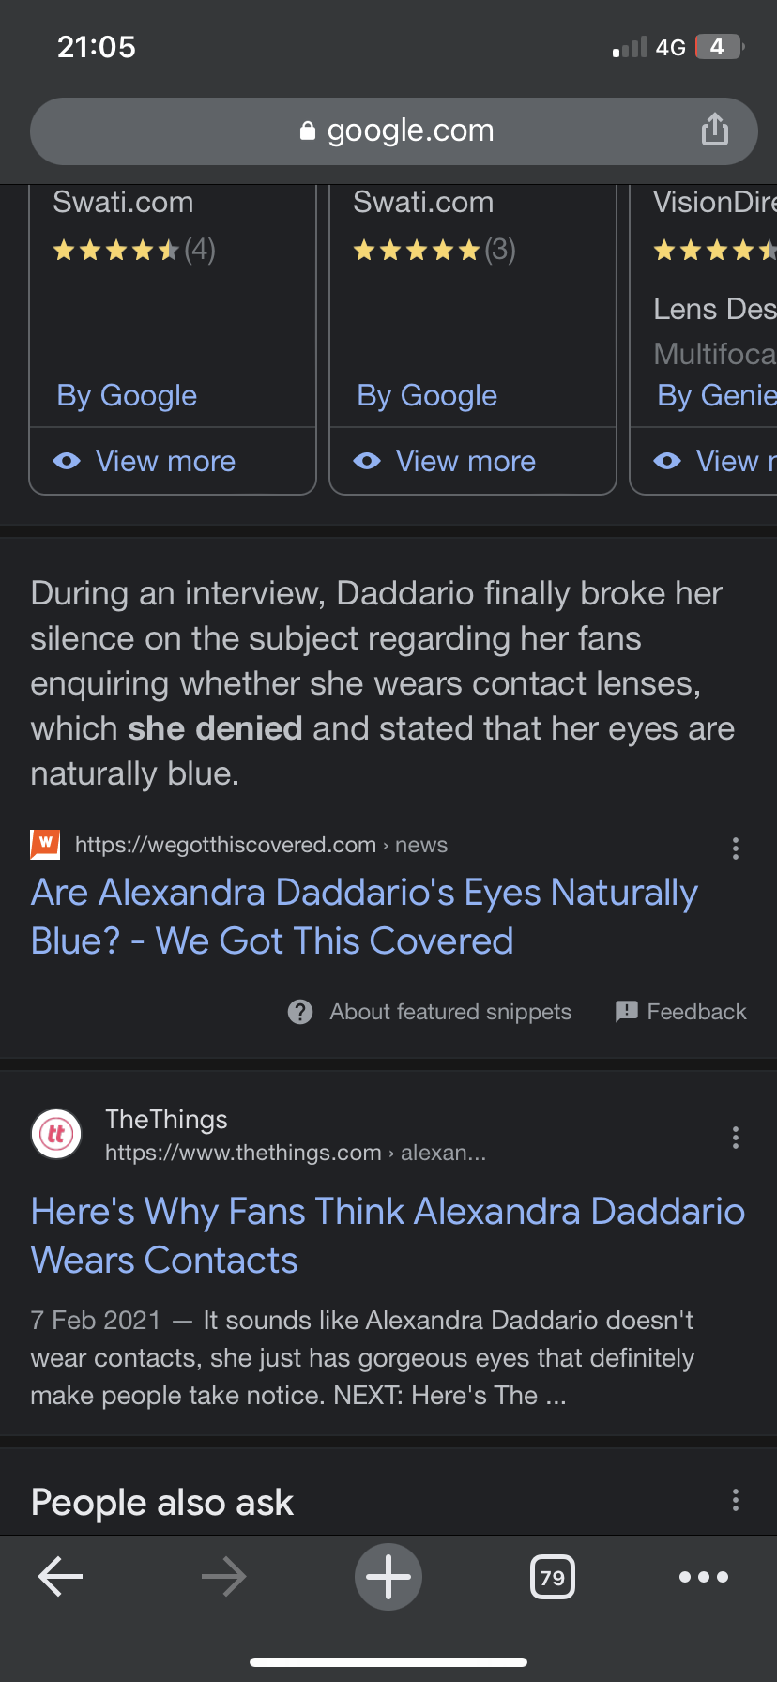
Task: Open People also ask options menu
Action: coord(736,1500)
